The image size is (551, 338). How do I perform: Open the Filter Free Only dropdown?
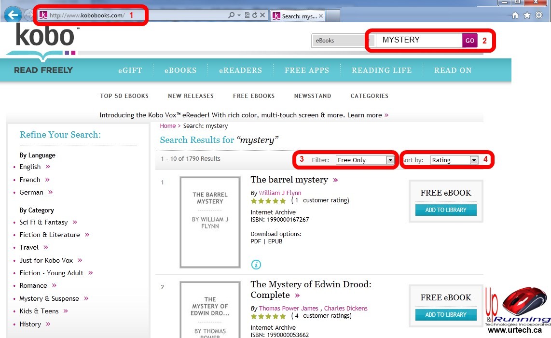click(x=365, y=160)
